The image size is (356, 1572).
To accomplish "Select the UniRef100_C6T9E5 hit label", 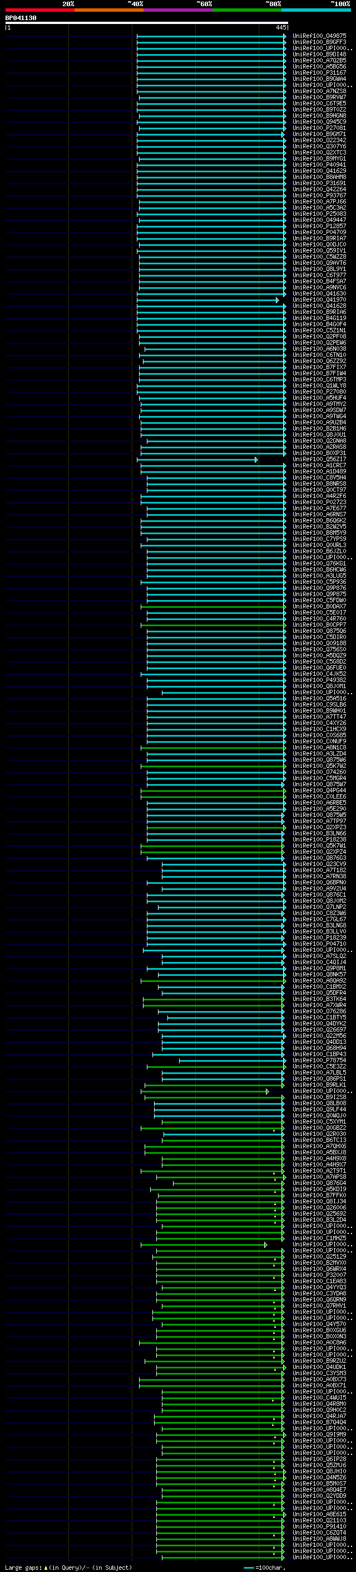I will (x=319, y=104).
